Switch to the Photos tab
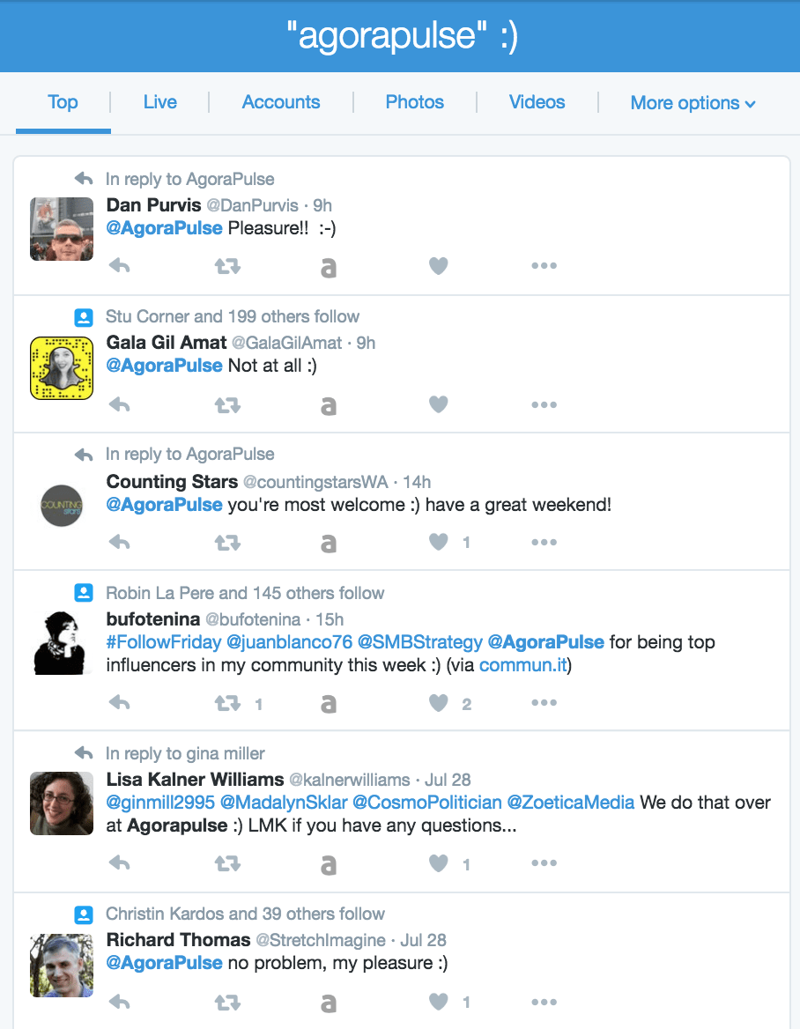This screenshot has width=800, height=1029. 415,102
